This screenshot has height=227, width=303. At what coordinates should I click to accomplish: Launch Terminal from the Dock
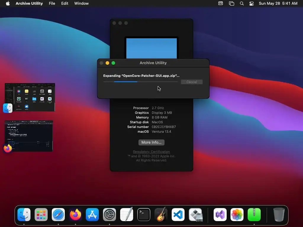coord(144,215)
